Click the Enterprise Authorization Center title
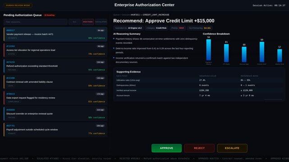Image resolution: width=289 pixels, height=162 pixels. [144, 5]
